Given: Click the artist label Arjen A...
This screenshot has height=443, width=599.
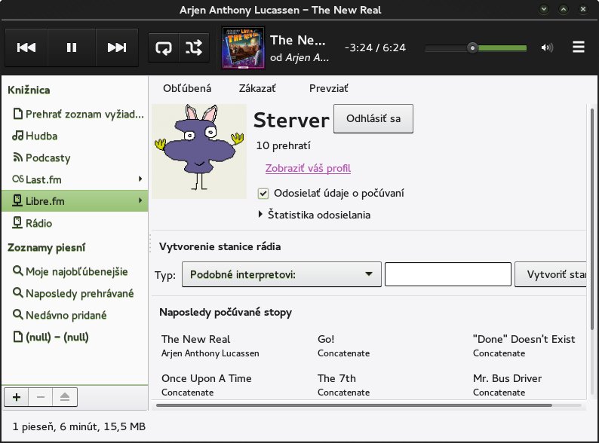Looking at the screenshot, I should [x=307, y=57].
